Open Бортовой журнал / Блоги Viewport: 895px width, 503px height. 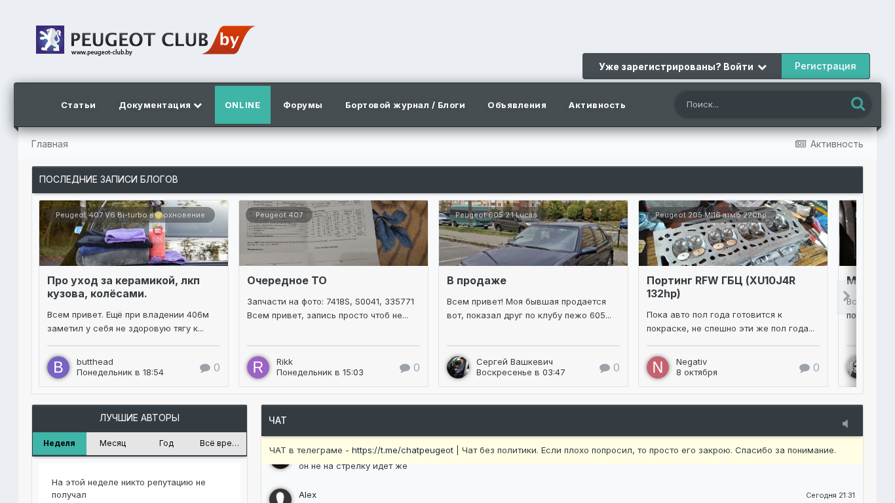point(405,105)
